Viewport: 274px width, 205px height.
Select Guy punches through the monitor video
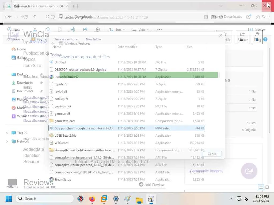pyautogui.click(x=127, y=128)
